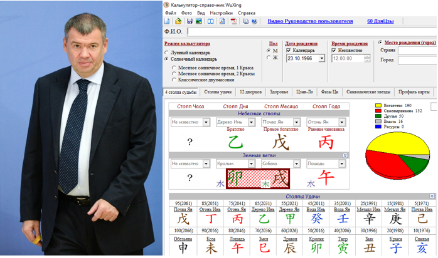Image resolution: width=438 pixels, height=258 pixels.
Task: Collapse the Земные ветви section chevron
Action: pyautogui.click(x=345, y=155)
